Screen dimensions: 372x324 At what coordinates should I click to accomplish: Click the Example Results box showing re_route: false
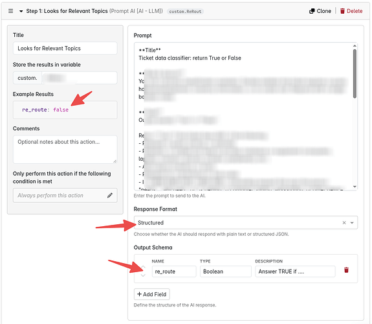click(65, 110)
